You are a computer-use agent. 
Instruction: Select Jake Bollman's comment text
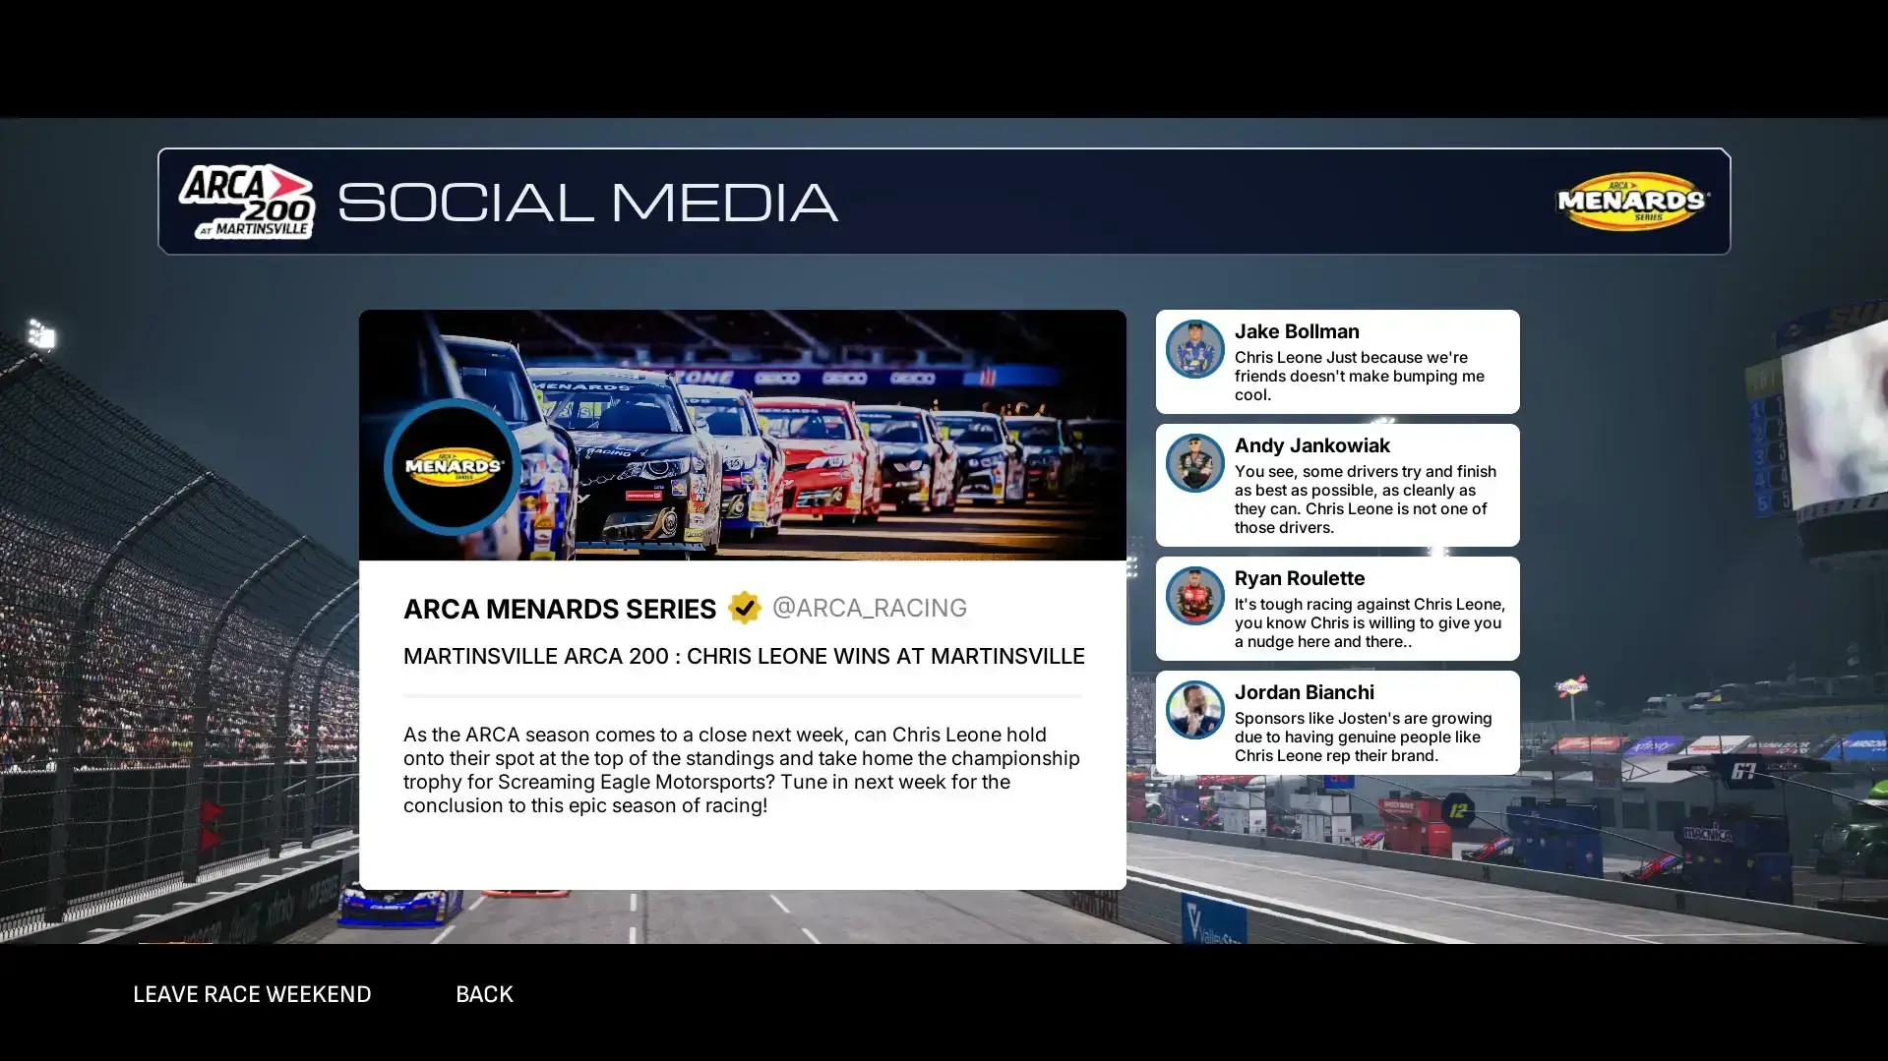(1358, 376)
